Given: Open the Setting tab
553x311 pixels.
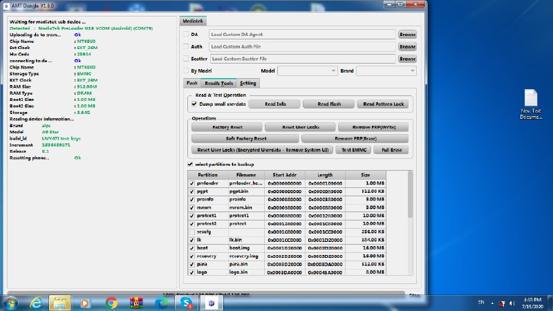Looking at the screenshot, I should 248,83.
